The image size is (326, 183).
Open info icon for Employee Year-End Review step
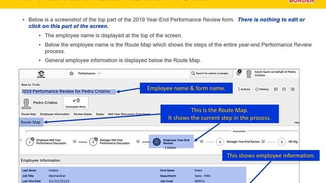coord(202,141)
